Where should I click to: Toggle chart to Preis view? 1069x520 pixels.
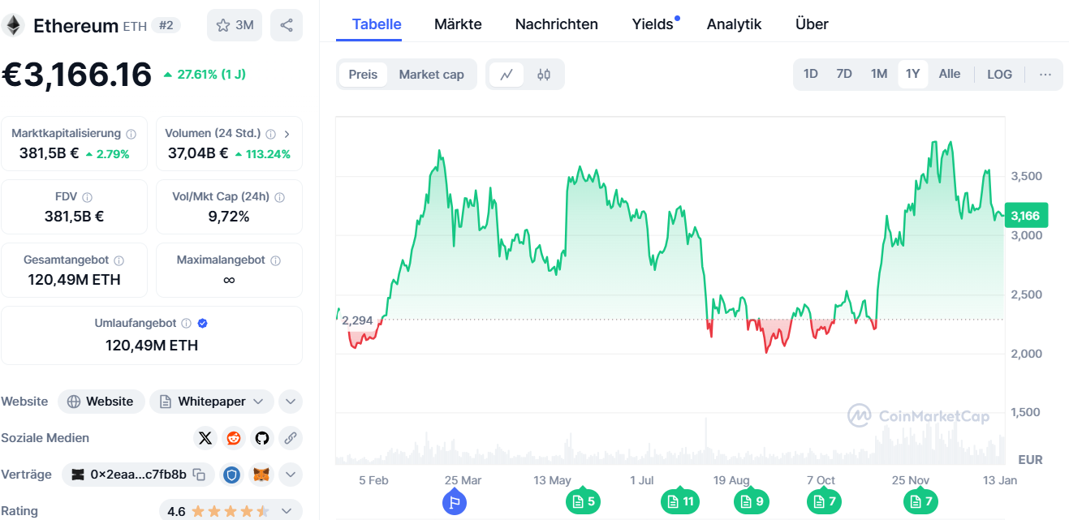point(363,75)
